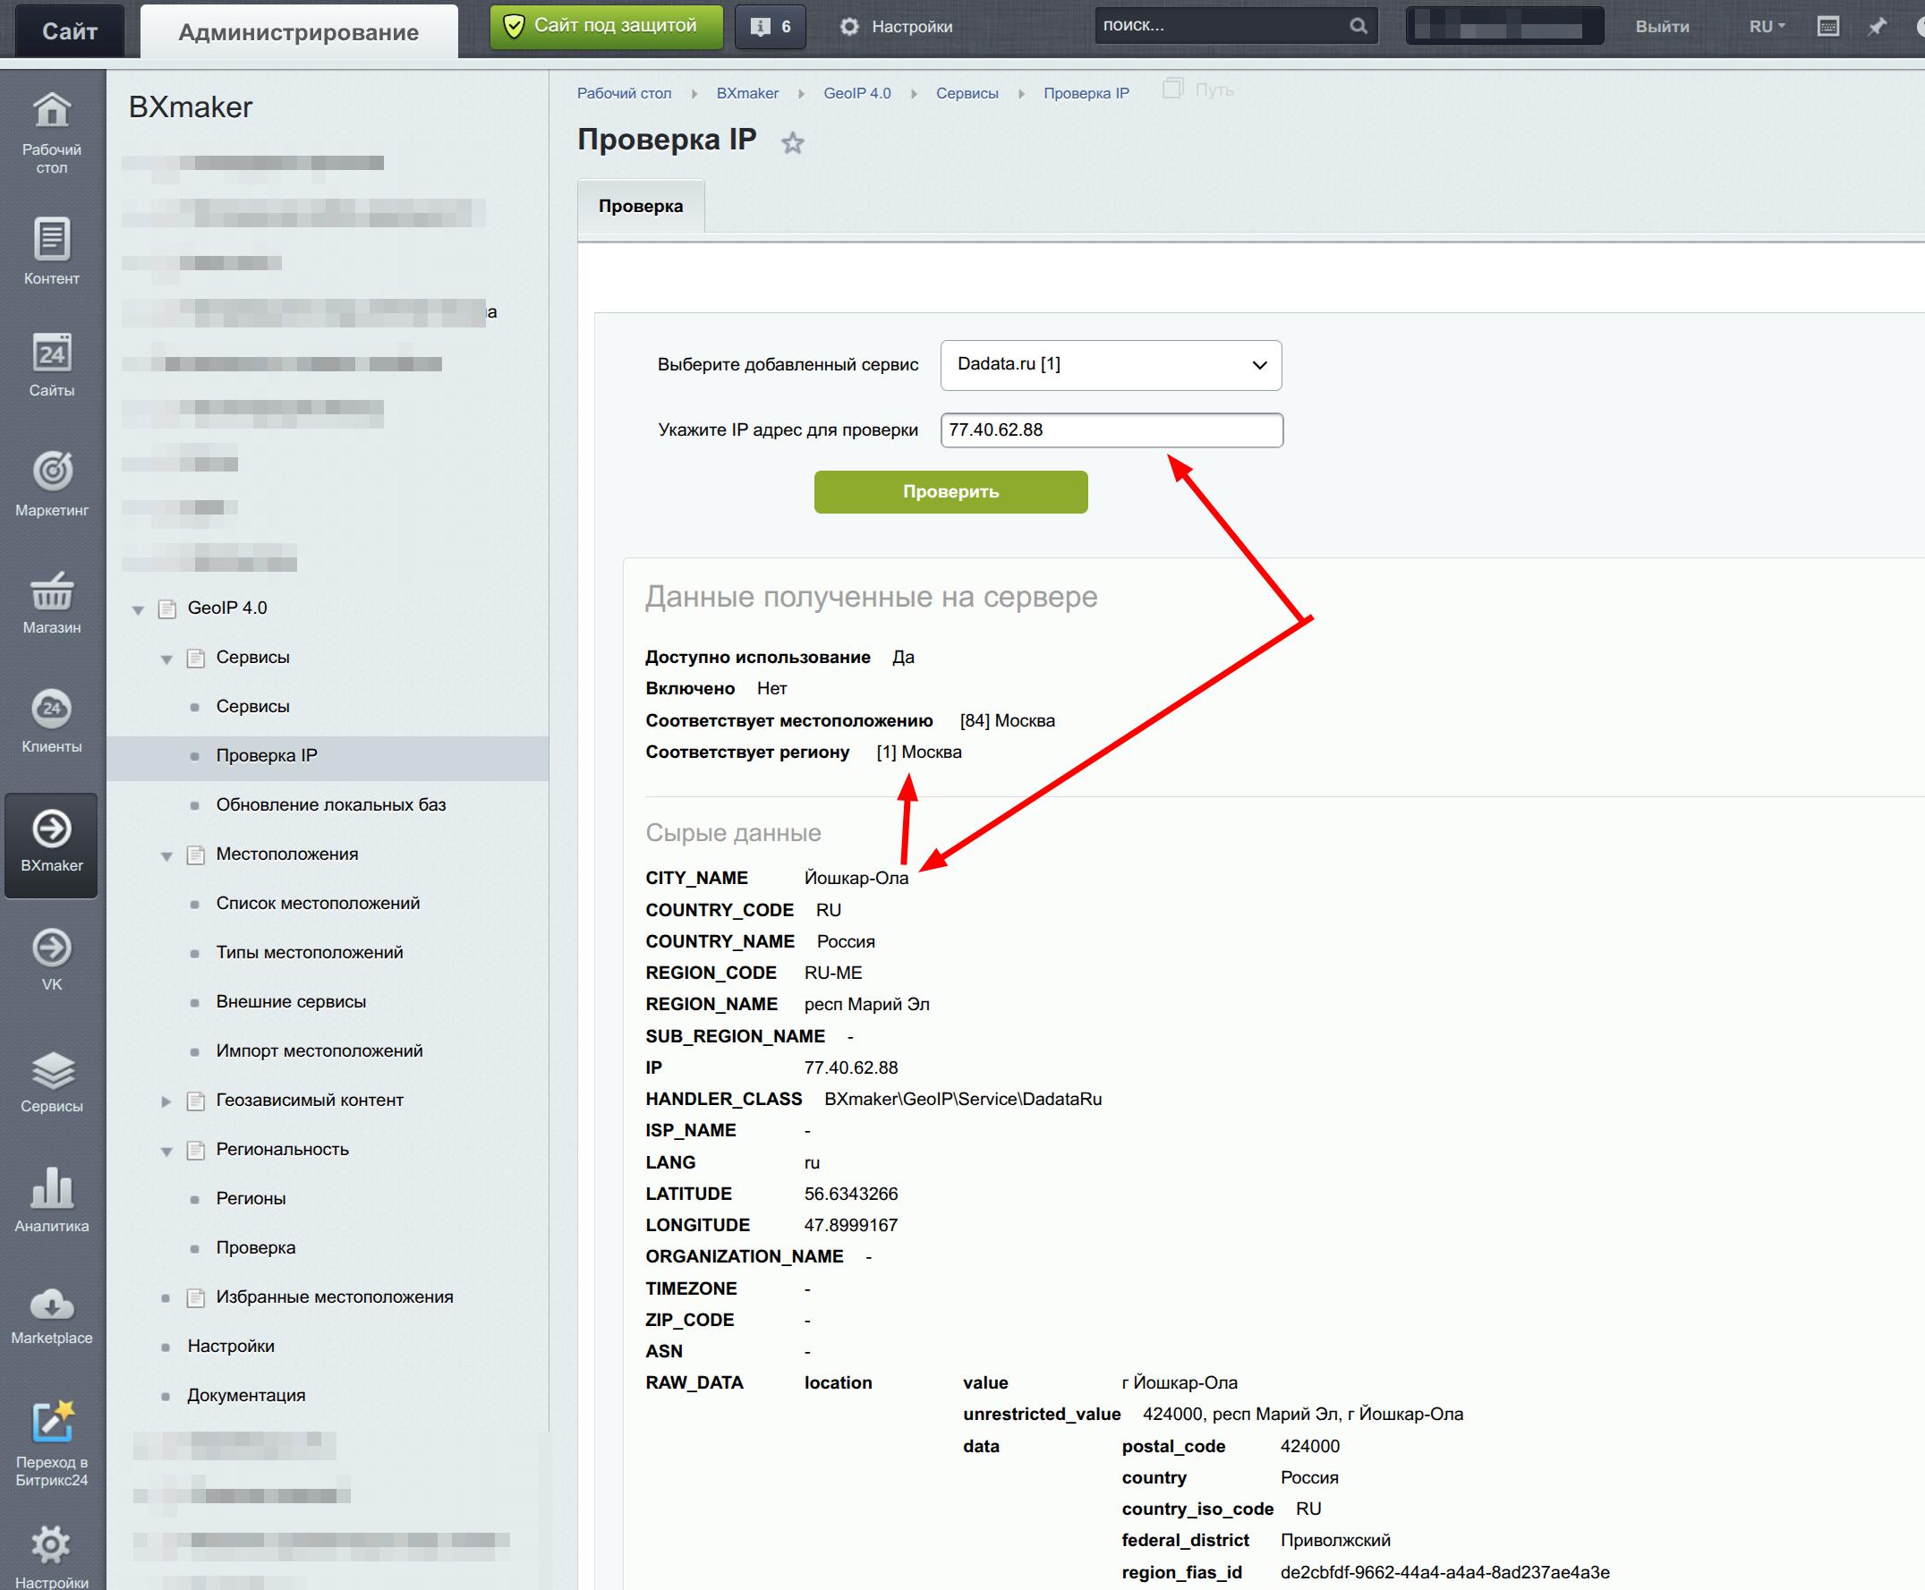Image resolution: width=1925 pixels, height=1590 pixels.
Task: Click the GeoIP 4.0 breadcrumb link
Action: 856,93
